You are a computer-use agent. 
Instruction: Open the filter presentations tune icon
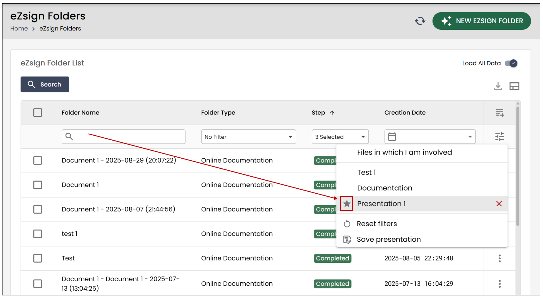500,136
